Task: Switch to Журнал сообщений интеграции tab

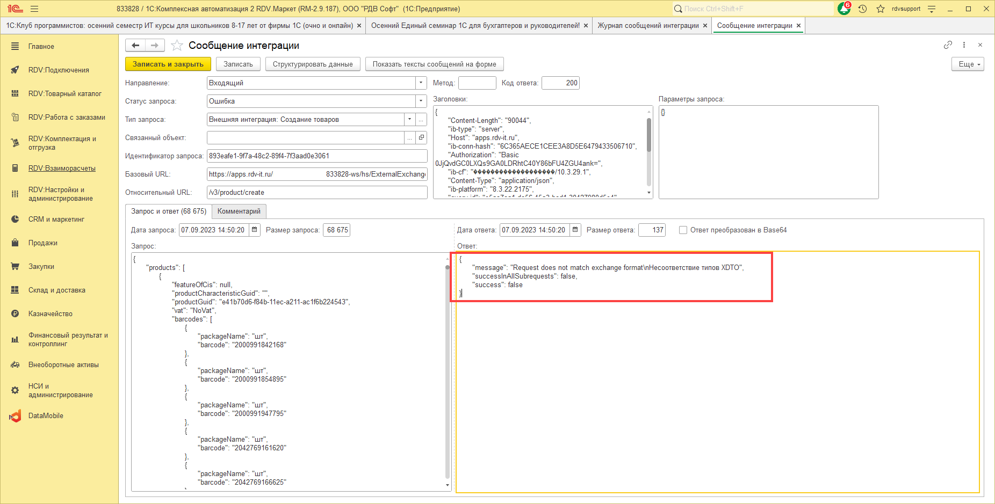Action: click(x=648, y=26)
